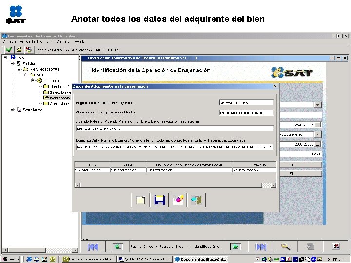Click the exit door icon in dialog
The width and height of the screenshot is (351, 263).
coord(196,200)
